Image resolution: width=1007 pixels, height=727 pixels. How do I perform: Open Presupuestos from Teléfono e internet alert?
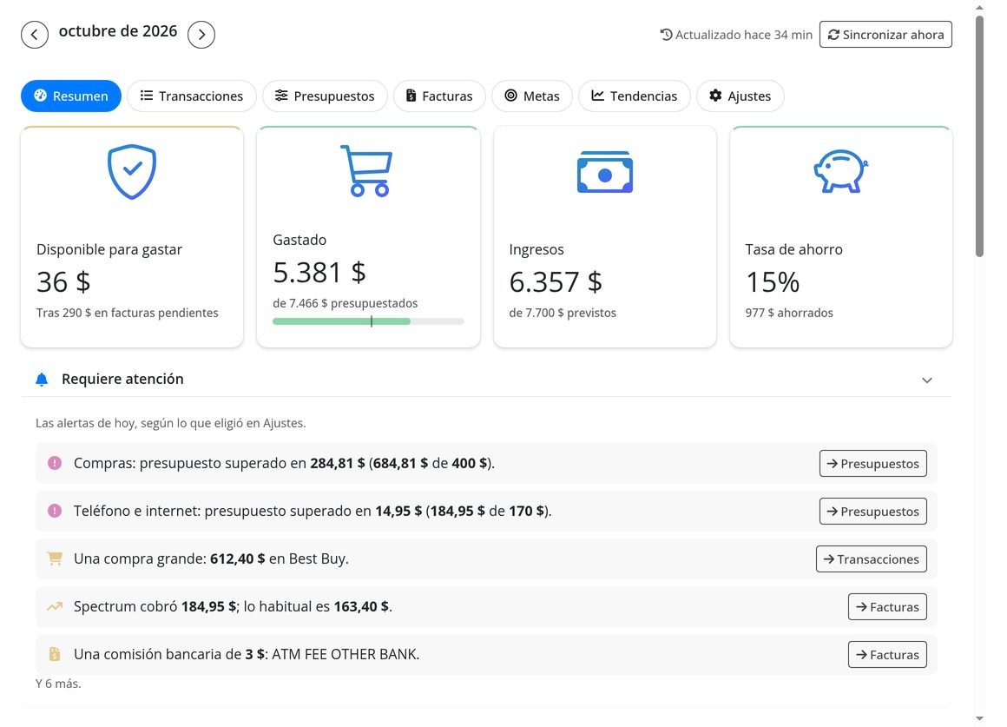(872, 511)
